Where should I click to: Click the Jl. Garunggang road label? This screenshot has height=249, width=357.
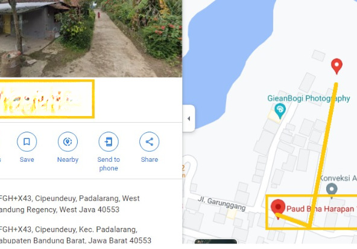221,203
